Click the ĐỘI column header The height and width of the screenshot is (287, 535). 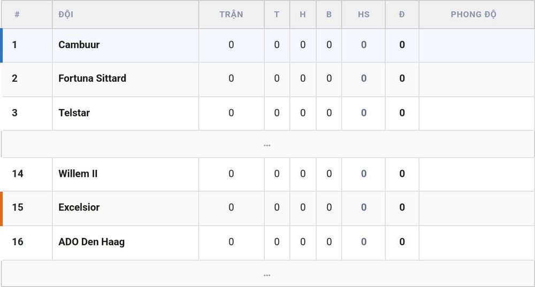pos(66,14)
